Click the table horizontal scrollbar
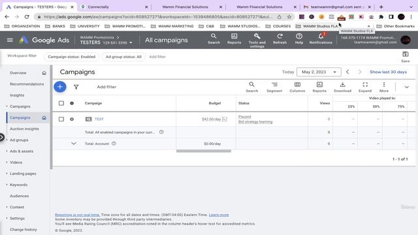The height and width of the screenshot is (235, 418). click(204, 151)
